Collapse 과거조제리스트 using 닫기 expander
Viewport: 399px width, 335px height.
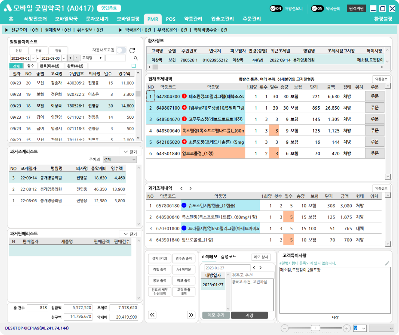[x=130, y=152]
